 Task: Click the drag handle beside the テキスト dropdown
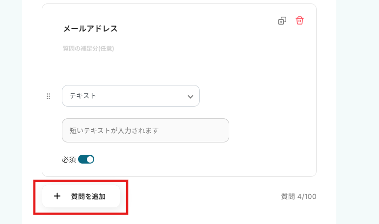click(x=48, y=96)
